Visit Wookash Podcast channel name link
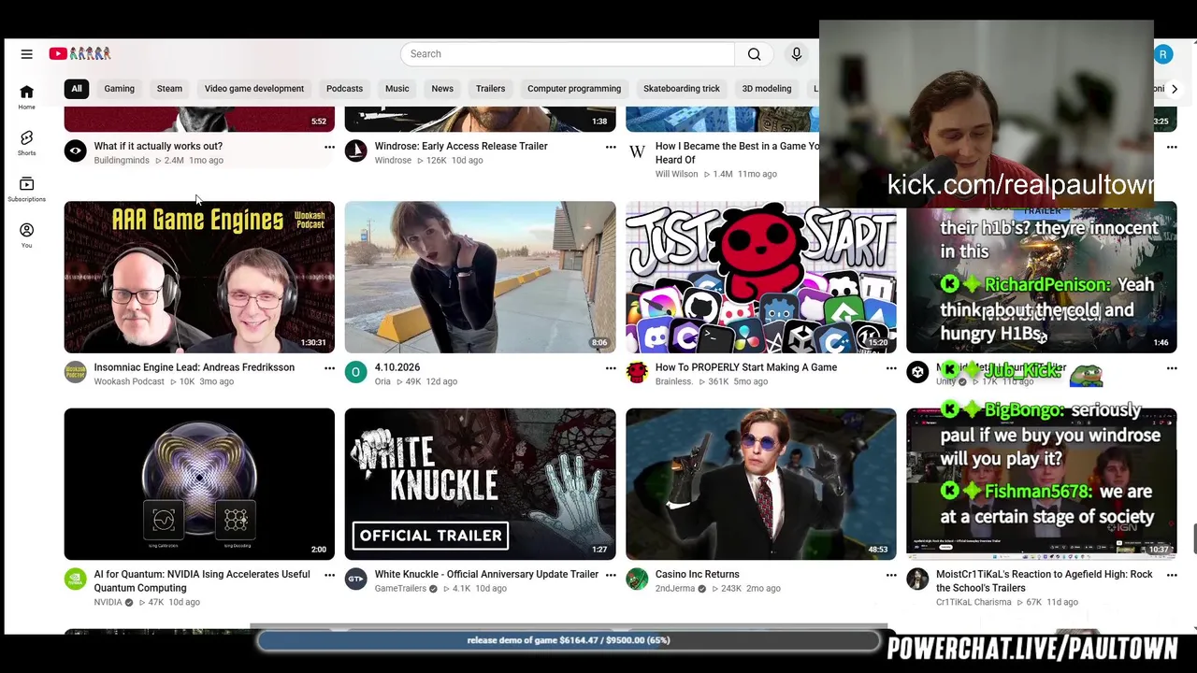The width and height of the screenshot is (1197, 673). [x=129, y=382]
